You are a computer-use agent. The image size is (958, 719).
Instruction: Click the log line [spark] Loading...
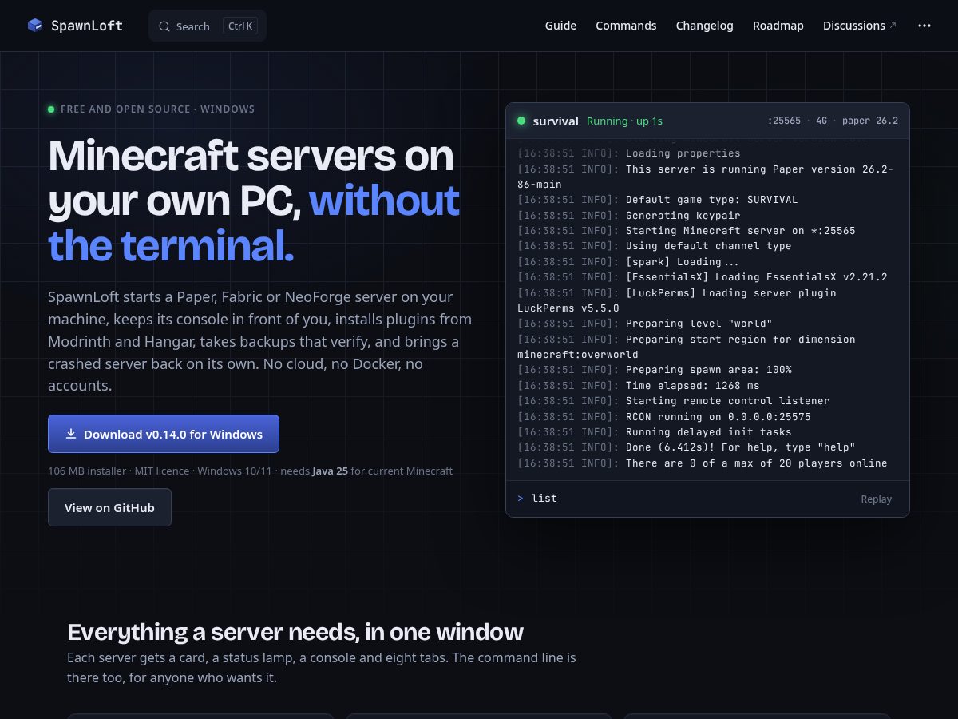631,262
